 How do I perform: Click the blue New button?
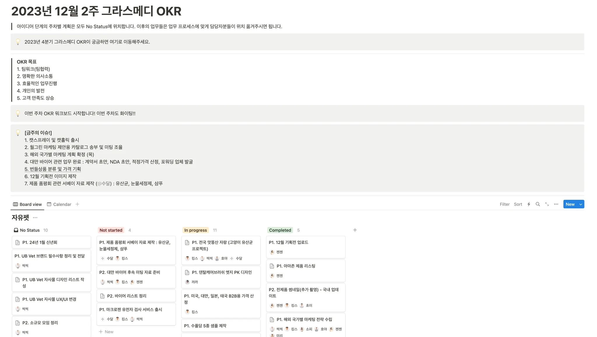[570, 204]
